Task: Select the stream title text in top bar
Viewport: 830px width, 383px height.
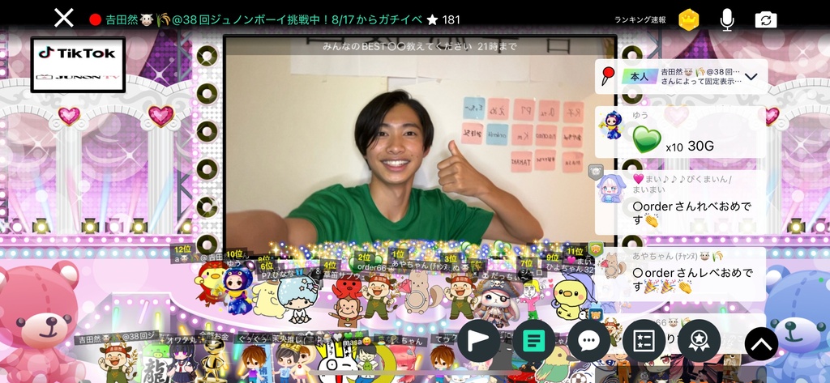Action: (263, 20)
